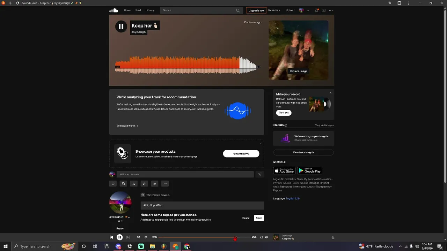Send comment with paper plane icon

click(259, 174)
